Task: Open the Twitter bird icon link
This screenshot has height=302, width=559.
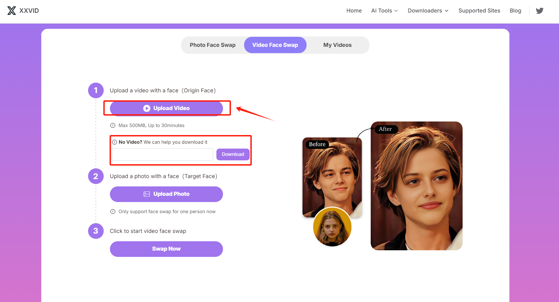Action: click(x=540, y=11)
